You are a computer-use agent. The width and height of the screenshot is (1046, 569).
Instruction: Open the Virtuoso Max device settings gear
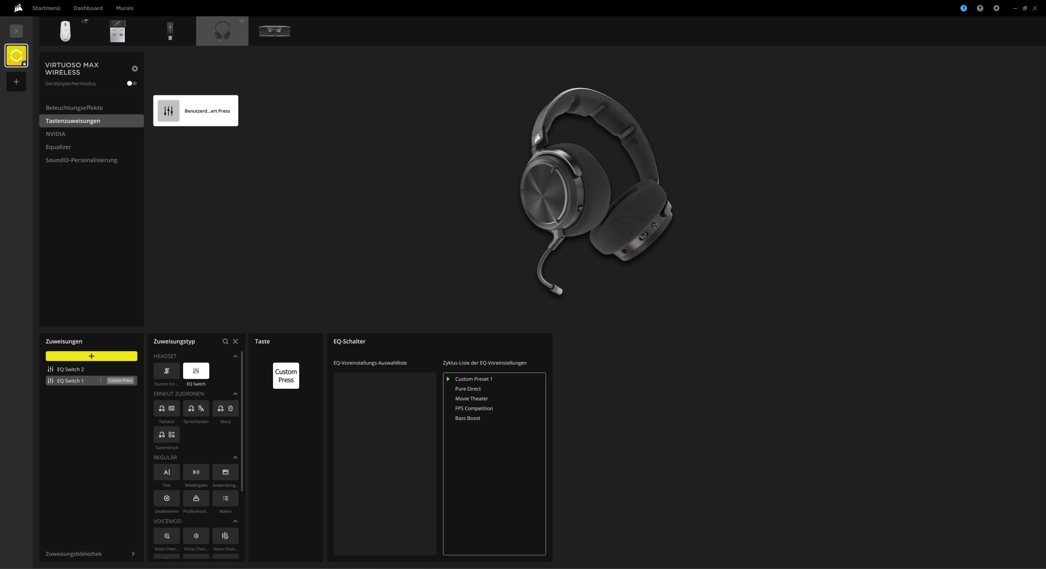coord(135,69)
